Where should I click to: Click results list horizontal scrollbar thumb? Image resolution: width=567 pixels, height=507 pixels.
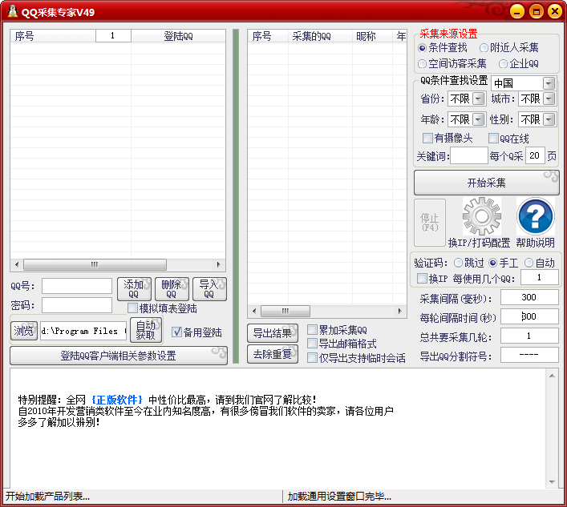(x=286, y=311)
